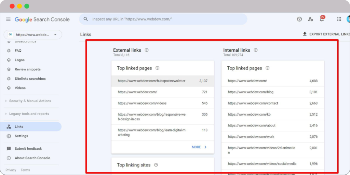Screen dimensions: 350x175
Task: Select internal row videos/social-media
Action: tap(272, 164)
